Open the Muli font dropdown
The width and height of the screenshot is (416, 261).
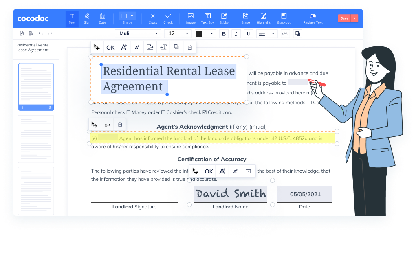click(x=137, y=34)
